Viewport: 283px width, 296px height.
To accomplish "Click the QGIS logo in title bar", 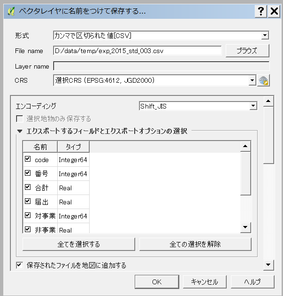I will pos(11,12).
